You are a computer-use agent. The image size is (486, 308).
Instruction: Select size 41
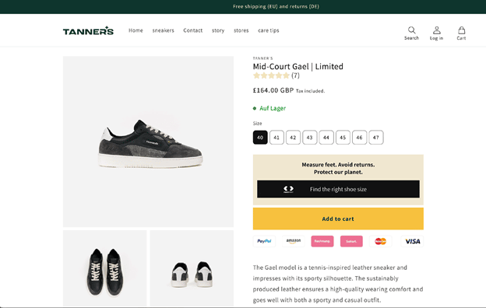pyautogui.click(x=276, y=138)
